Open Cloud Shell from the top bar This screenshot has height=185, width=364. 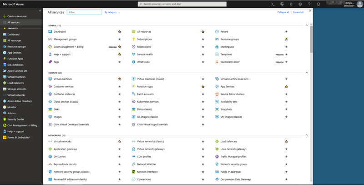273,4
